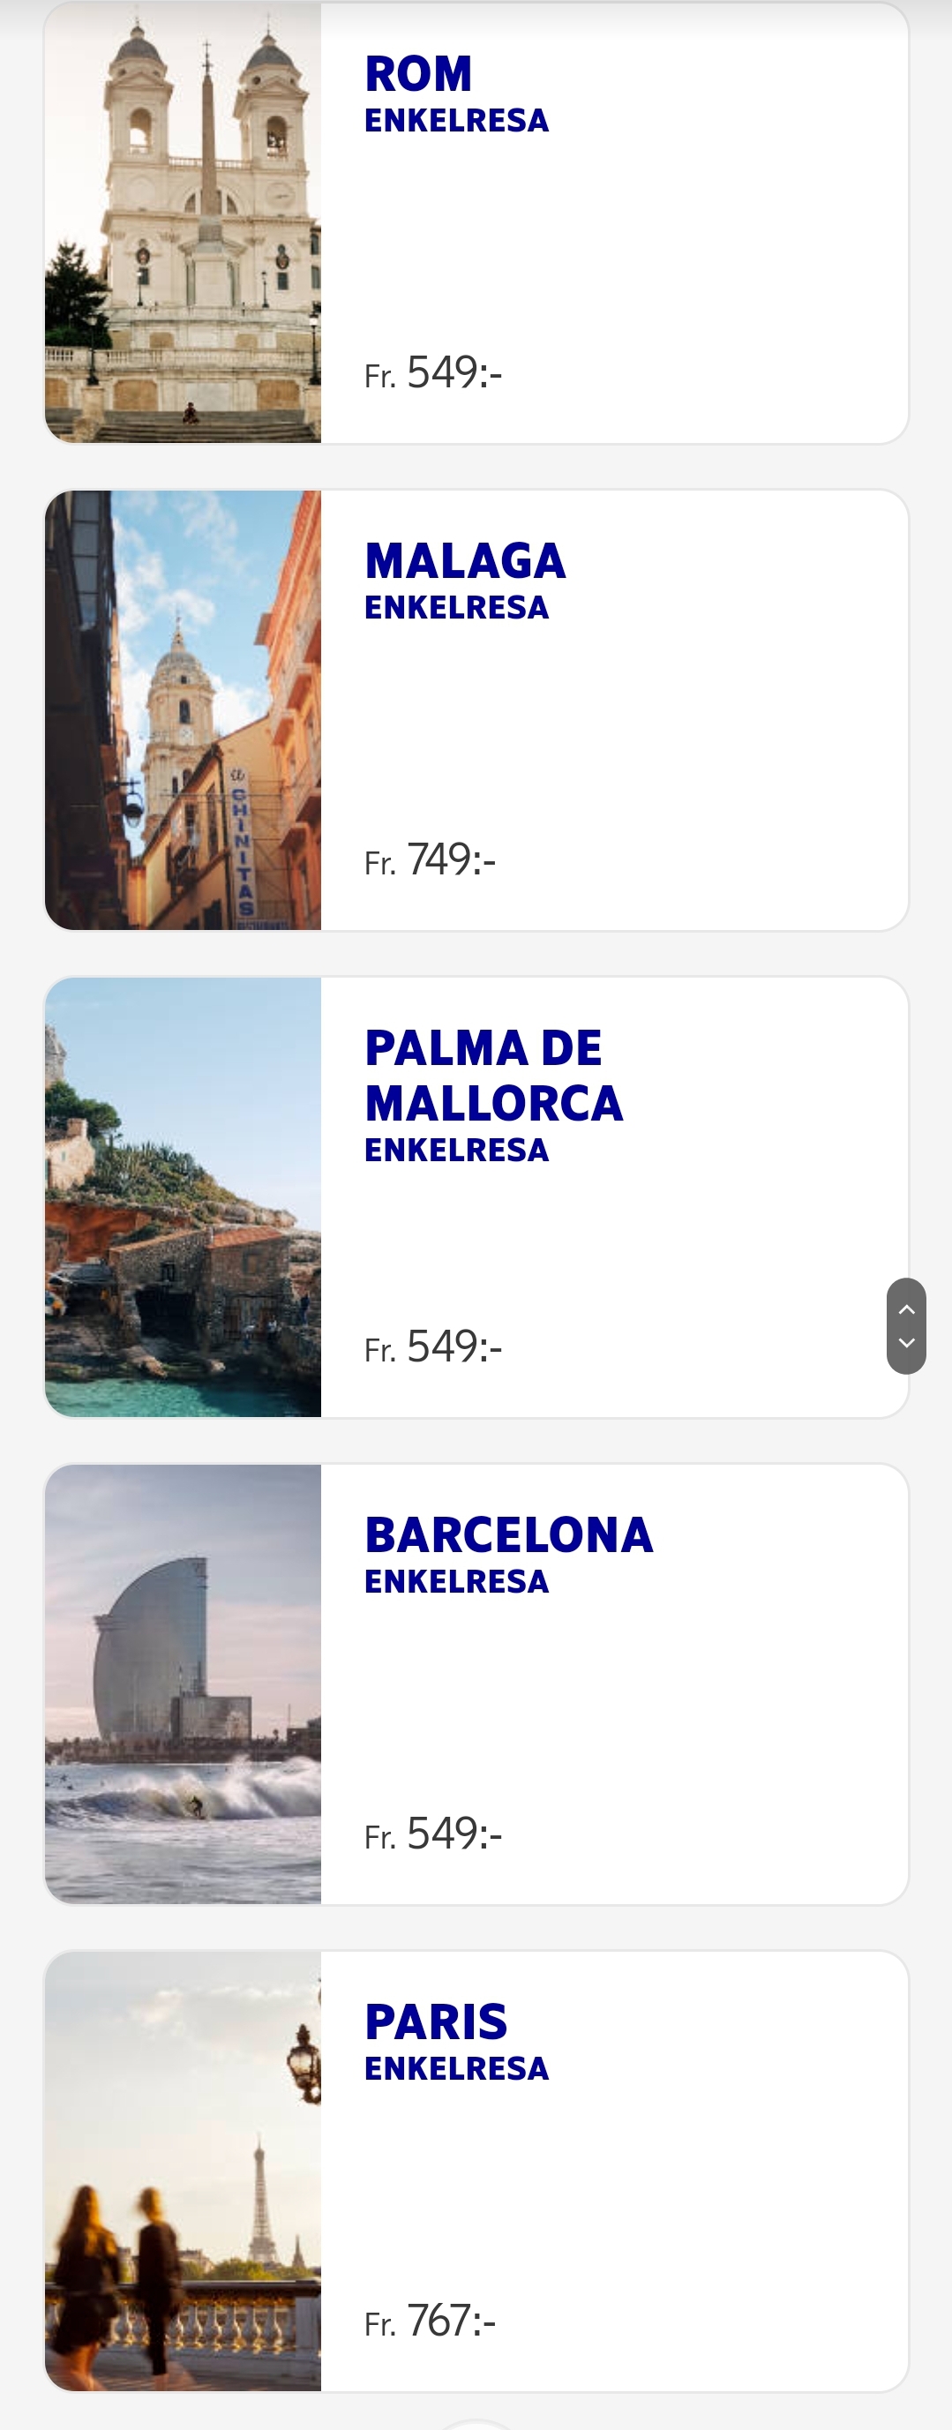Click the Barcelona price Fr. 549:-
The width and height of the screenshot is (952, 2430).
pyautogui.click(x=433, y=1833)
